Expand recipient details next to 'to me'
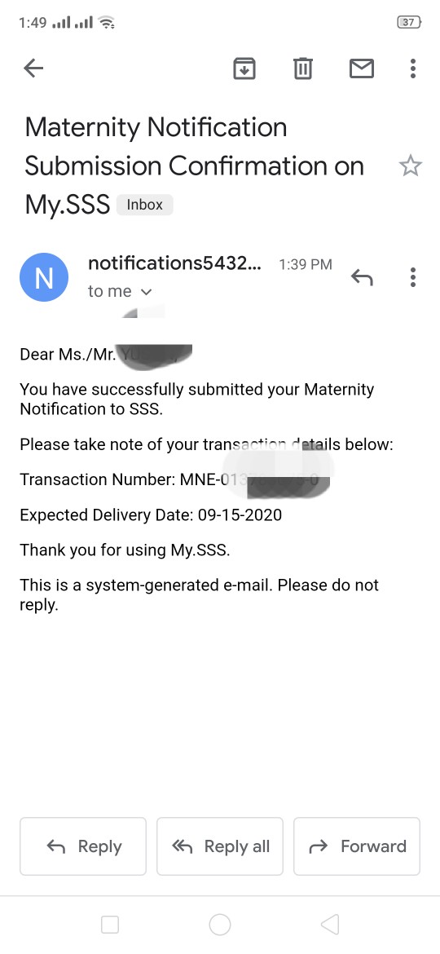This screenshot has width=440, height=954. pos(146,292)
